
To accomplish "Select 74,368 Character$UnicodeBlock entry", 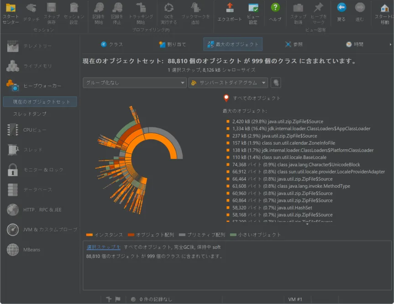I will 293,165.
